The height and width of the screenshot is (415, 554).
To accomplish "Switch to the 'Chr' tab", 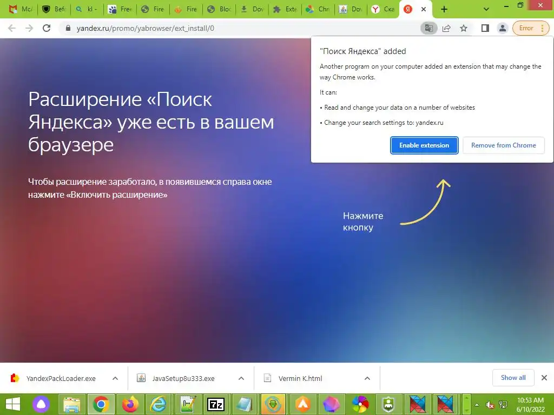I will [x=318, y=9].
